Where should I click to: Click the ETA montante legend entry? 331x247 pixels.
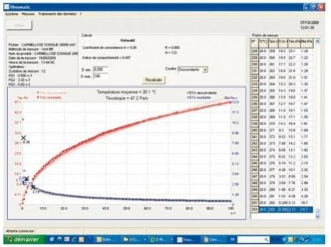[199, 97]
